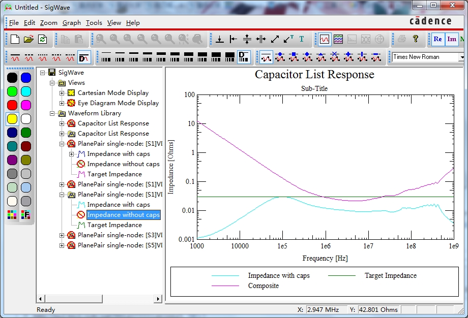Click the vertical marker toolbar icon
Screen dimensions: 468x318
[x=220, y=39]
